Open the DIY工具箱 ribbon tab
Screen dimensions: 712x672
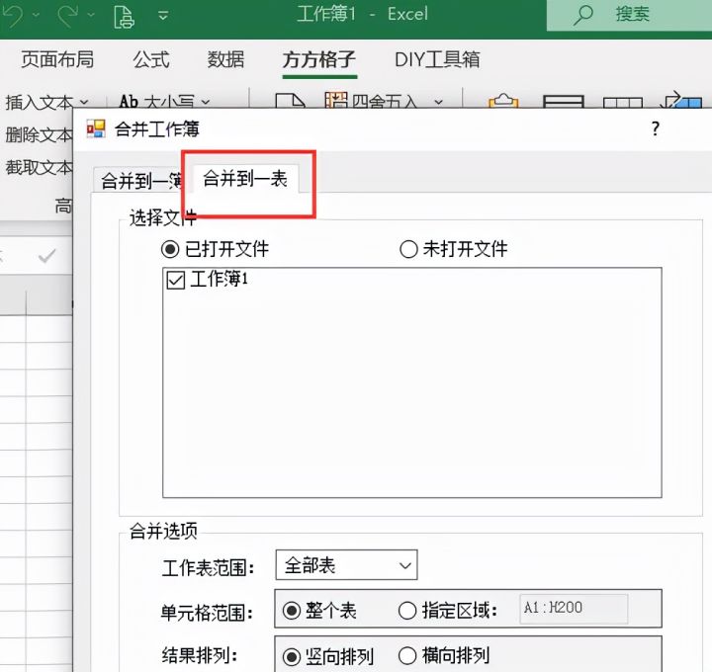tap(437, 59)
